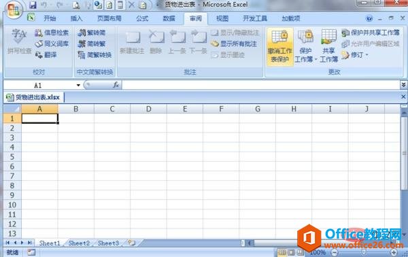This screenshot has height=257, width=408.
Task: Click the Undo arrow in quick access toolbar
Action: [x=44, y=5]
